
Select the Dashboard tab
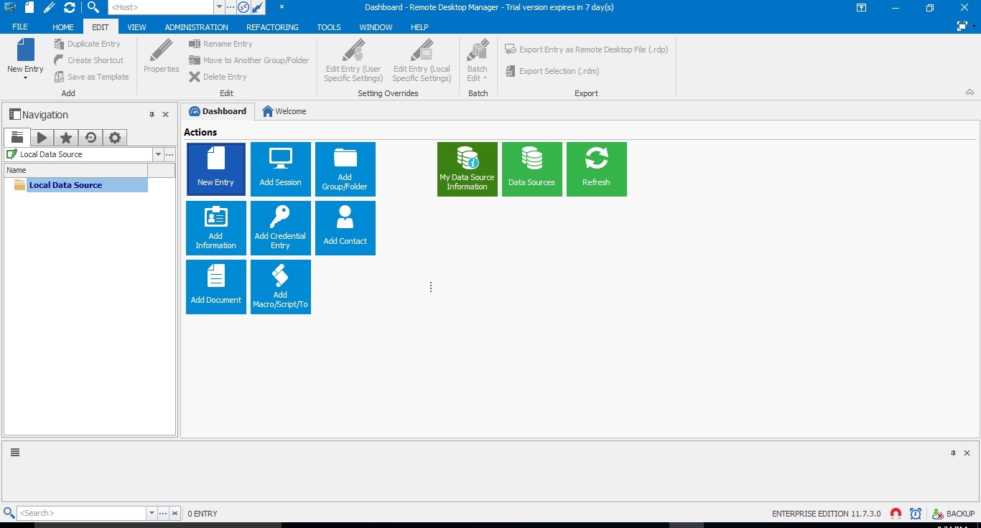[x=218, y=111]
